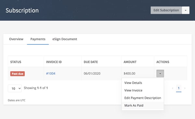Switch to the Overview tab

tap(16, 39)
